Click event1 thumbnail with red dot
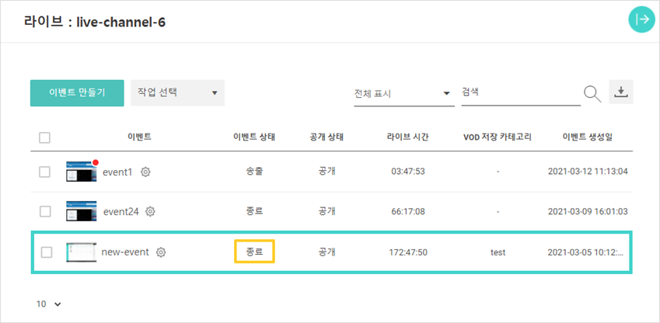Image resolution: width=660 pixels, height=323 pixels. pyautogui.click(x=82, y=172)
